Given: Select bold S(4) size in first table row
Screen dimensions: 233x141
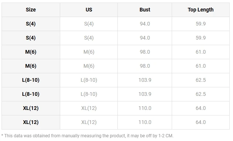Looking at the screenshot, I should pyautogui.click(x=31, y=24).
